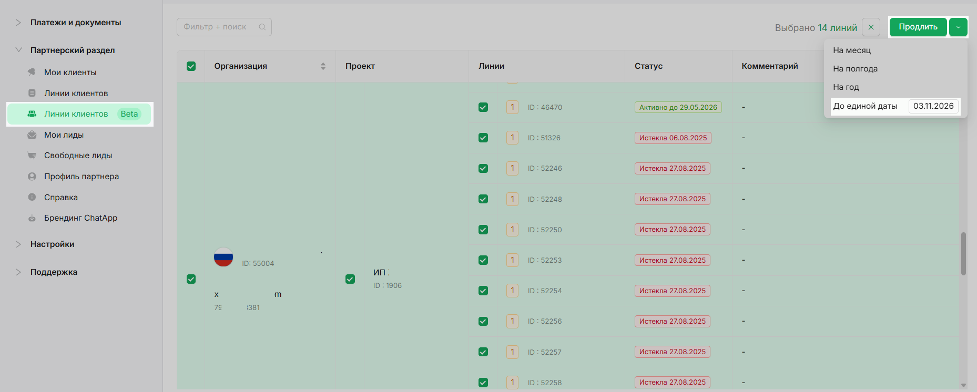Open Профиль партнера via its user icon
977x392 pixels.
point(32,177)
